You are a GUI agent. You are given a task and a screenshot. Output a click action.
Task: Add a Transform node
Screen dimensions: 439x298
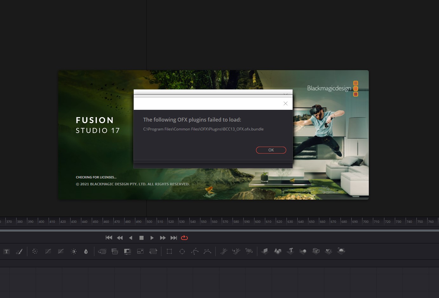(x=153, y=251)
